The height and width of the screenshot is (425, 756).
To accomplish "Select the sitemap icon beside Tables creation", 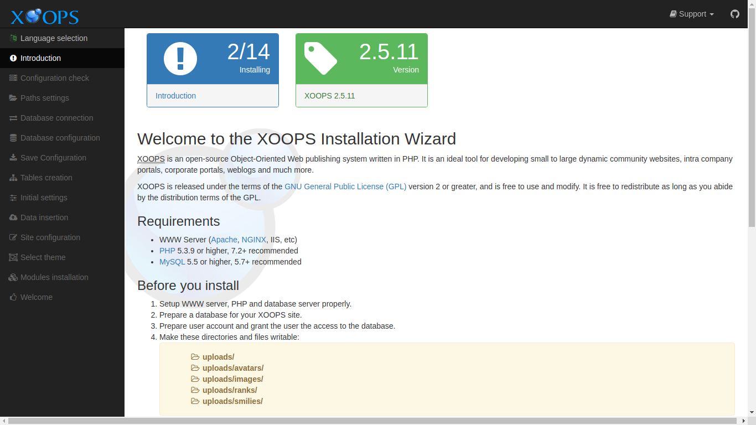I will click(13, 178).
